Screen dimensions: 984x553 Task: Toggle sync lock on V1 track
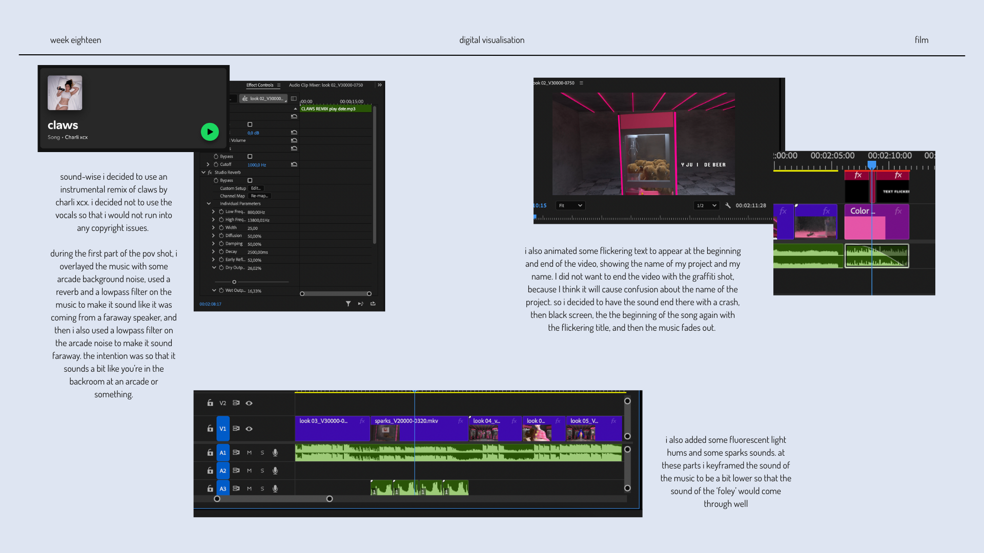[236, 429]
